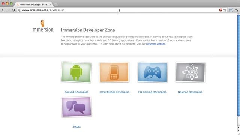
Task: Reload the page with refresh icon
Action: pyautogui.click(x=13, y=10)
